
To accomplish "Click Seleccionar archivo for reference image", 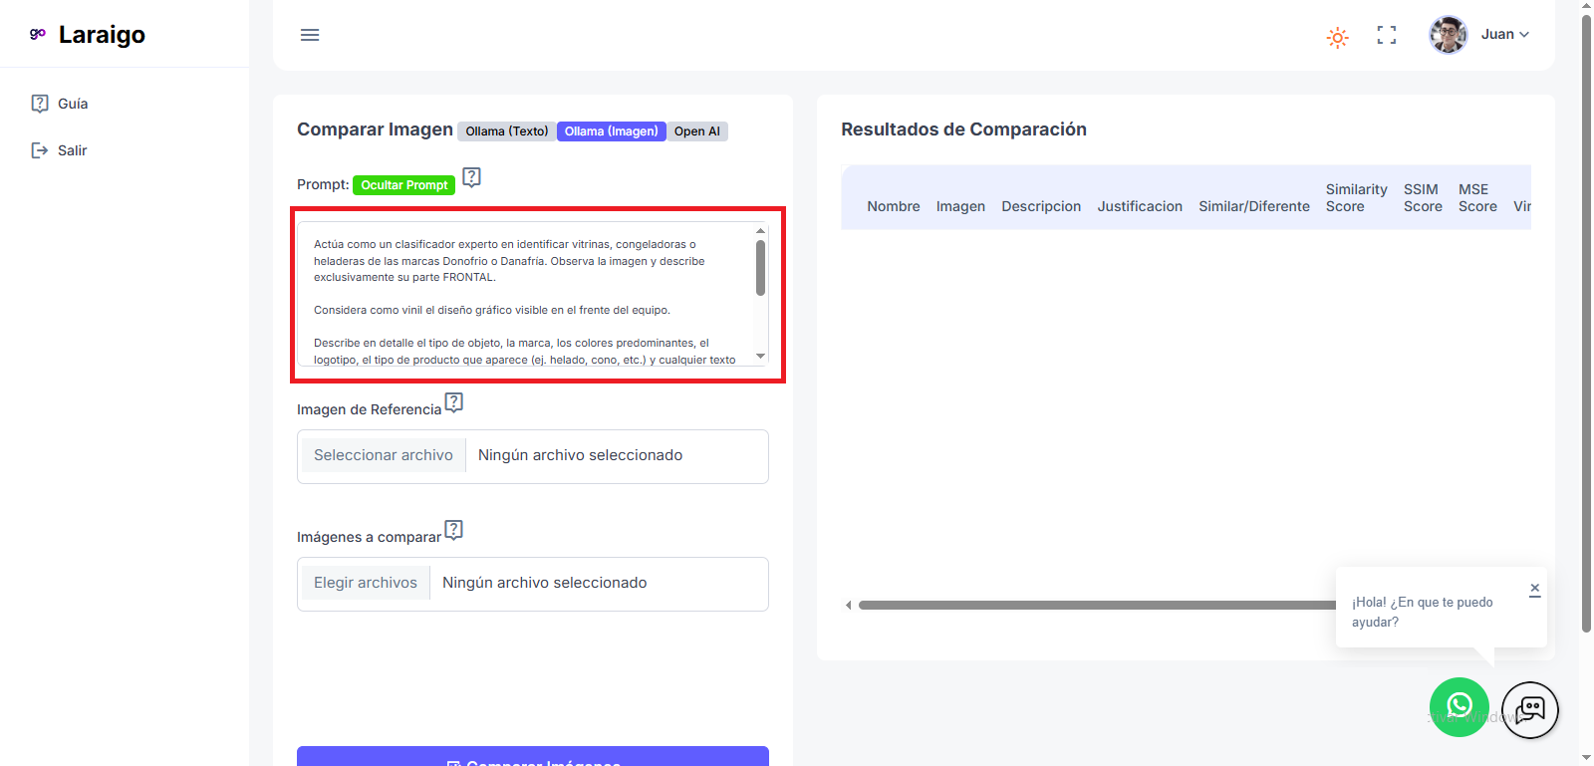I will click(383, 455).
